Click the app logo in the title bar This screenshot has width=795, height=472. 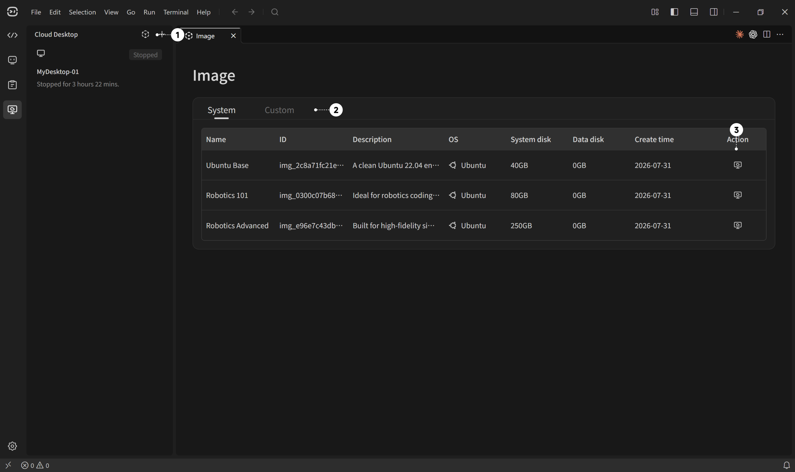coord(12,12)
